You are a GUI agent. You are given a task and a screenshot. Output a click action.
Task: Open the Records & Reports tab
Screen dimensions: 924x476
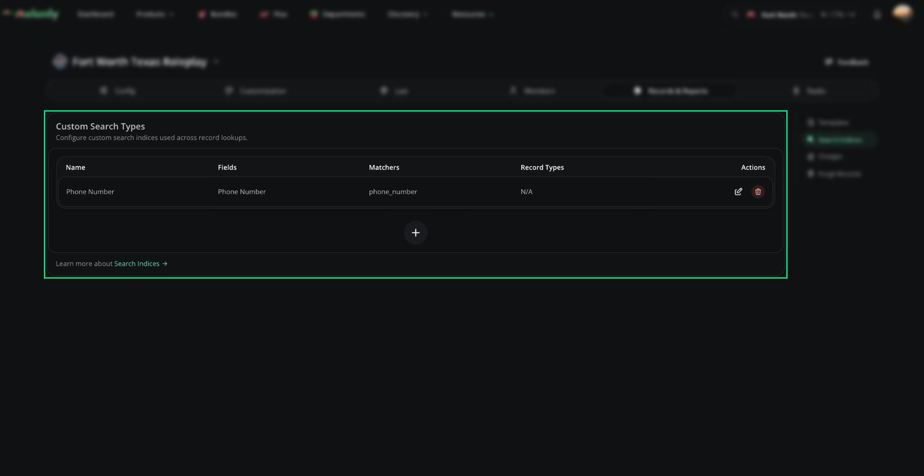[670, 91]
